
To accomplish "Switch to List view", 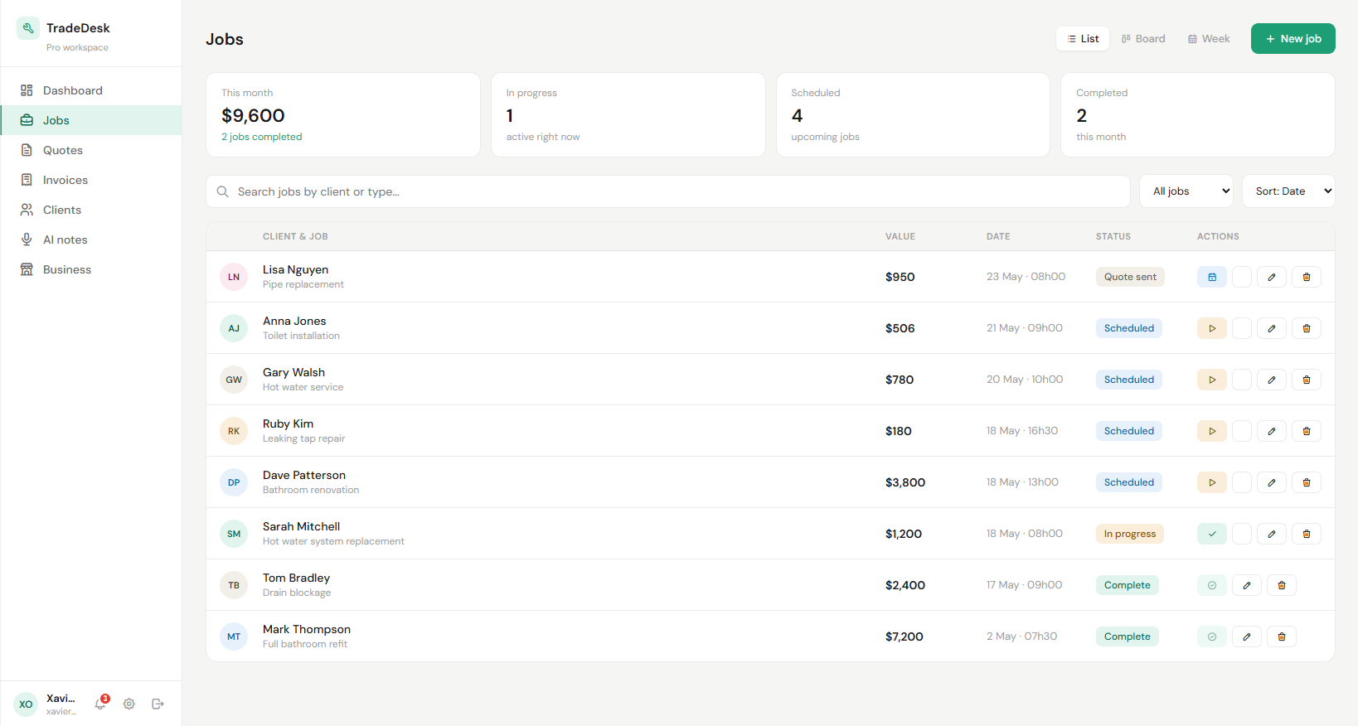I will 1083,39.
